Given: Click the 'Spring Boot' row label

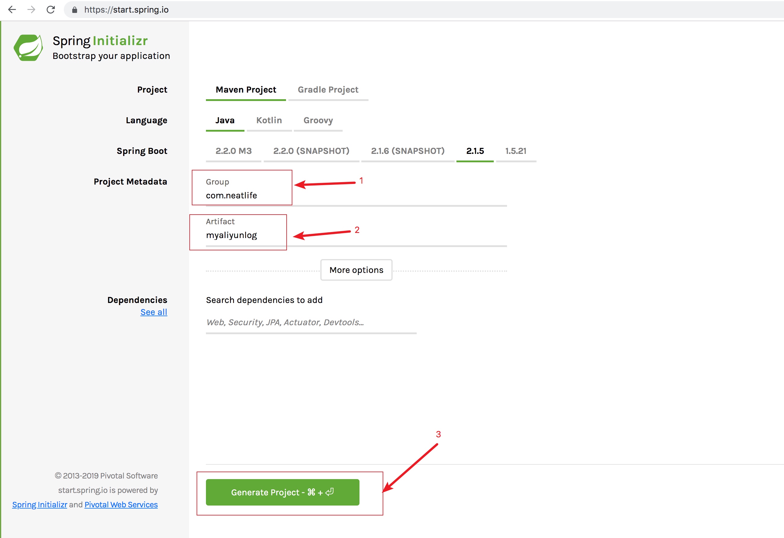Looking at the screenshot, I should coord(142,151).
